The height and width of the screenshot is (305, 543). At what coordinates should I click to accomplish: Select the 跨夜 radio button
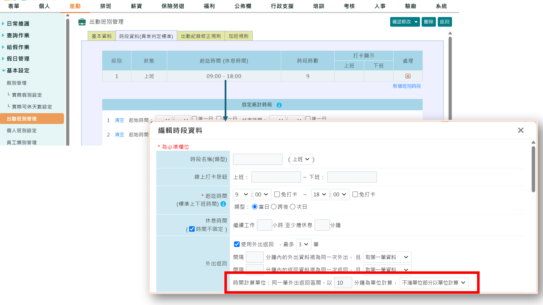[x=274, y=207]
